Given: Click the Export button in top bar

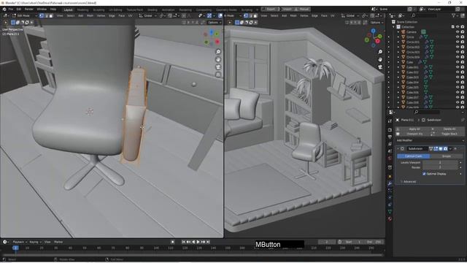Looking at the screenshot, I should click(x=269, y=9).
